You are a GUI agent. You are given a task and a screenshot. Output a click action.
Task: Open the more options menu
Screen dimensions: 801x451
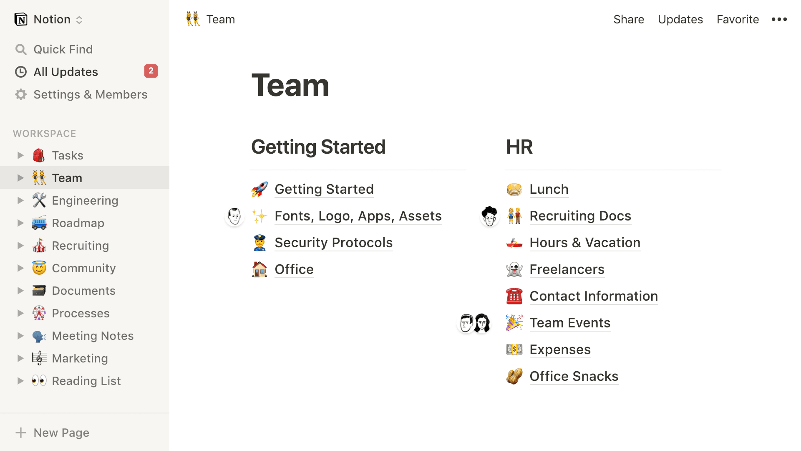point(779,19)
